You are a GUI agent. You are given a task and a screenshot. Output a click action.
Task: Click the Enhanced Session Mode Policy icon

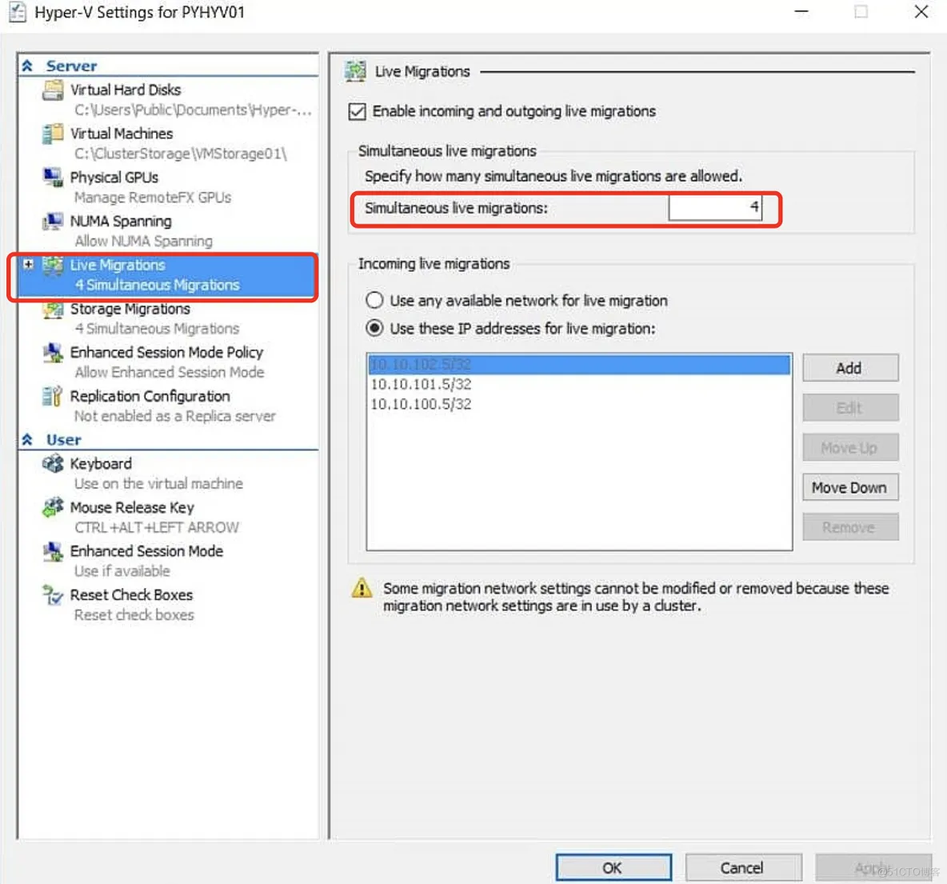[53, 353]
